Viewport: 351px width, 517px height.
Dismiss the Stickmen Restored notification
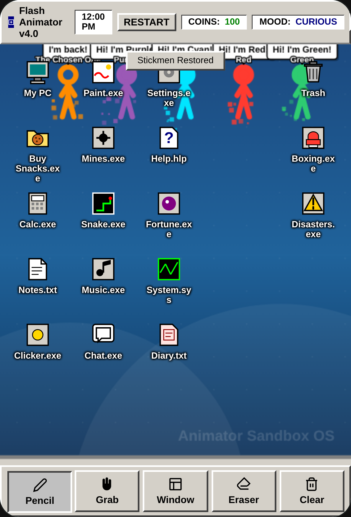point(175,60)
